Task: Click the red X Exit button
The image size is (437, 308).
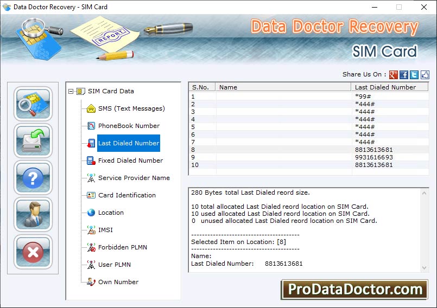Action: coord(33,252)
